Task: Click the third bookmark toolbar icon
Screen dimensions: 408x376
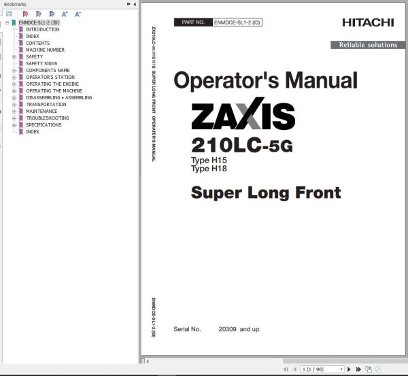Action: tap(52, 14)
